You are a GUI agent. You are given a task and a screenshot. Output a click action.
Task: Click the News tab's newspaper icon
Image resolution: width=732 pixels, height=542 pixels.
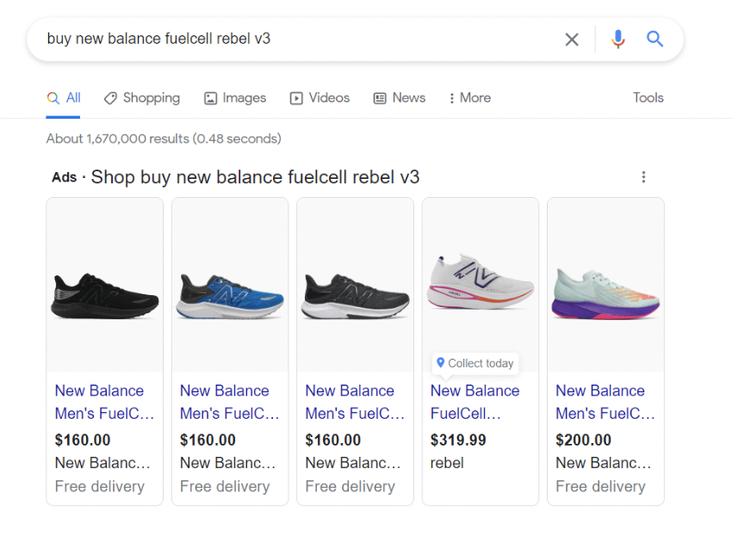pyautogui.click(x=379, y=98)
